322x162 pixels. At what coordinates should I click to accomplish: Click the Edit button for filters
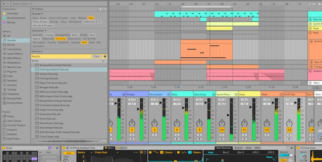[x=102, y=9]
